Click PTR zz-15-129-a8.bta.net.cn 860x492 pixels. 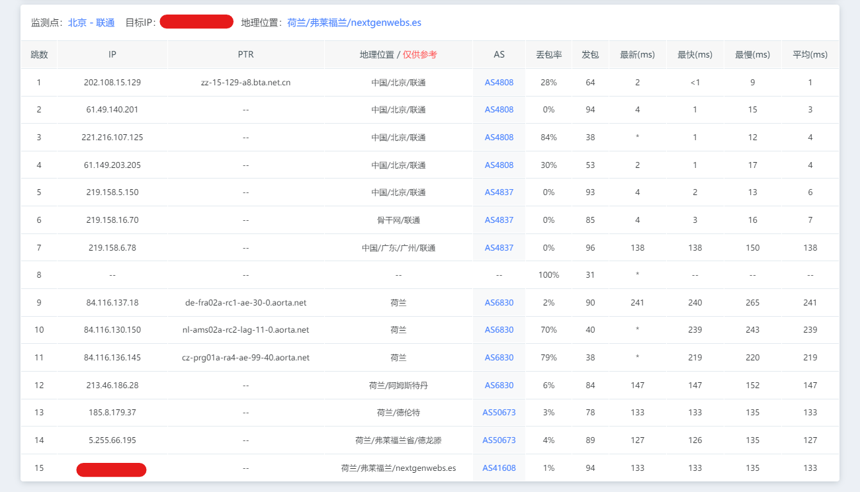coord(245,83)
